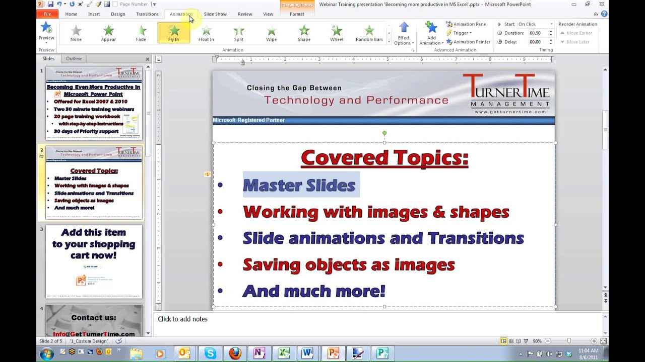The height and width of the screenshot is (362, 645).
Task: Click Move Earlier reorder button
Action: 576,33
